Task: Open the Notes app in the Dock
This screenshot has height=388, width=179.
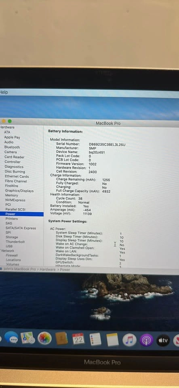Action: 112,339
